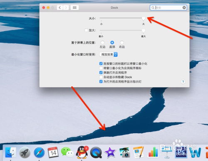The width and height of the screenshot is (208, 161).
Task: Uncheck 弹跳打开应用程序 checkbox
Action: pyautogui.click(x=101, y=73)
